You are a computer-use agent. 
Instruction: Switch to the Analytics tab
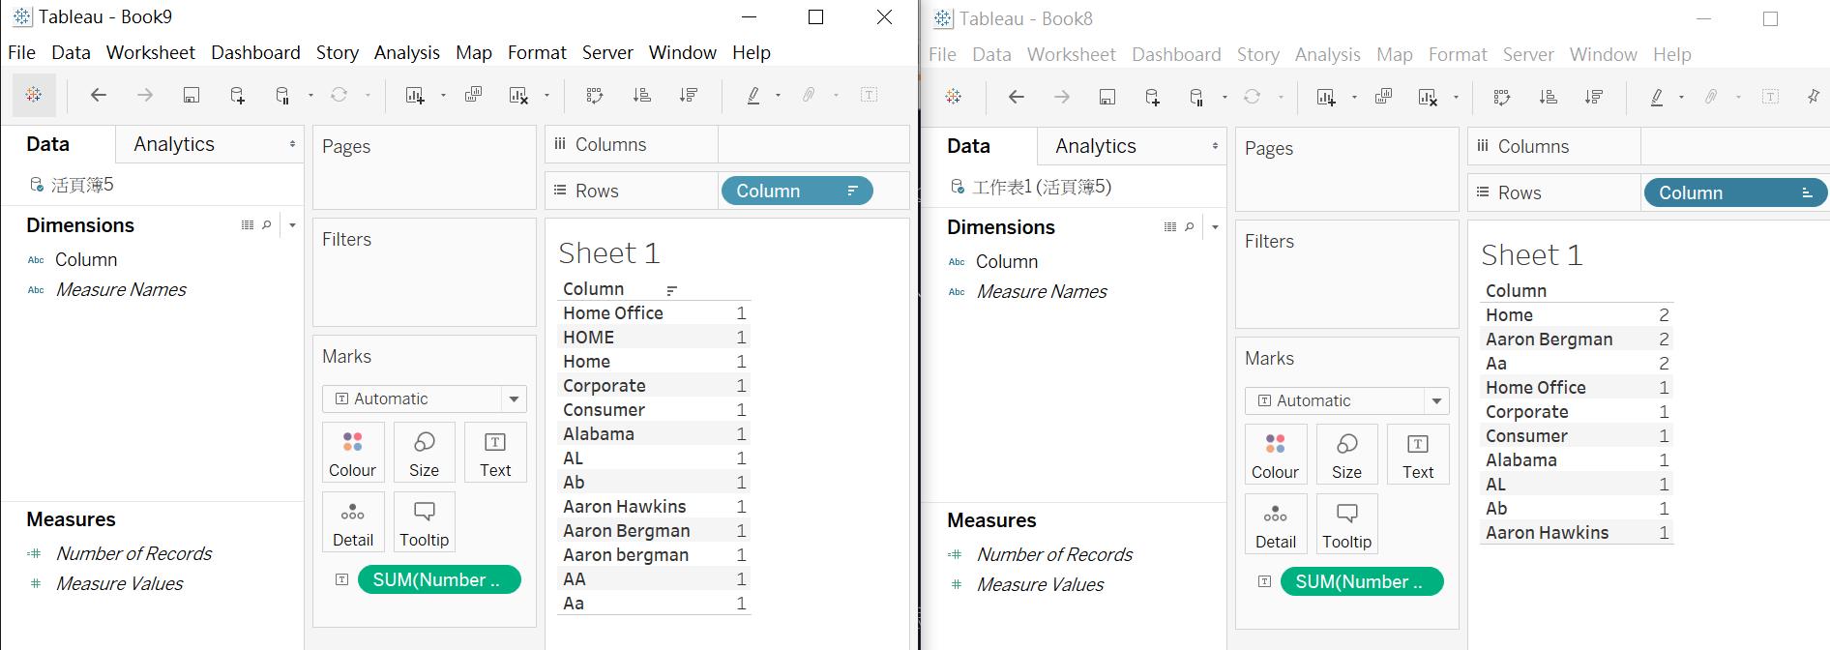(x=173, y=143)
